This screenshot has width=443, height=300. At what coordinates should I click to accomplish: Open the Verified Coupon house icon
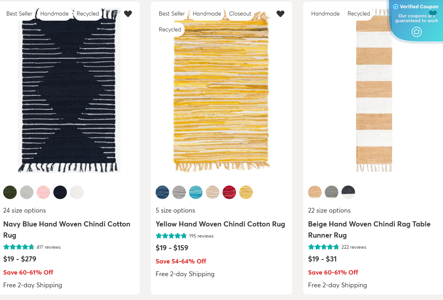pos(416,32)
